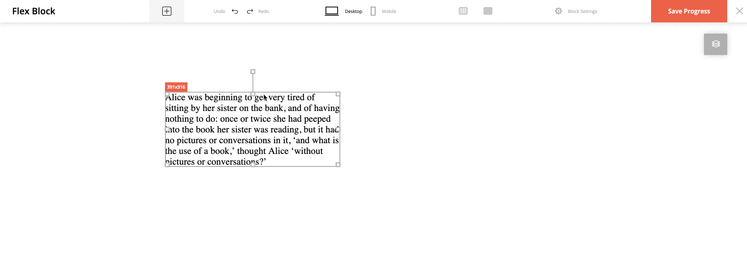Click the Save Progress button
The width and height of the screenshot is (747, 277).
click(x=689, y=11)
